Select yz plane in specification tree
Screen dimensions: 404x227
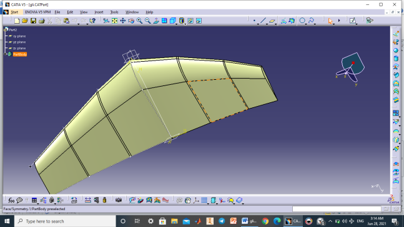19,42
